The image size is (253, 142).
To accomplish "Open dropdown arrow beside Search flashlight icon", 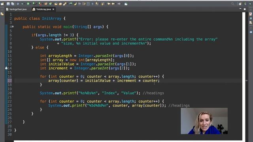I will click(67, 4).
